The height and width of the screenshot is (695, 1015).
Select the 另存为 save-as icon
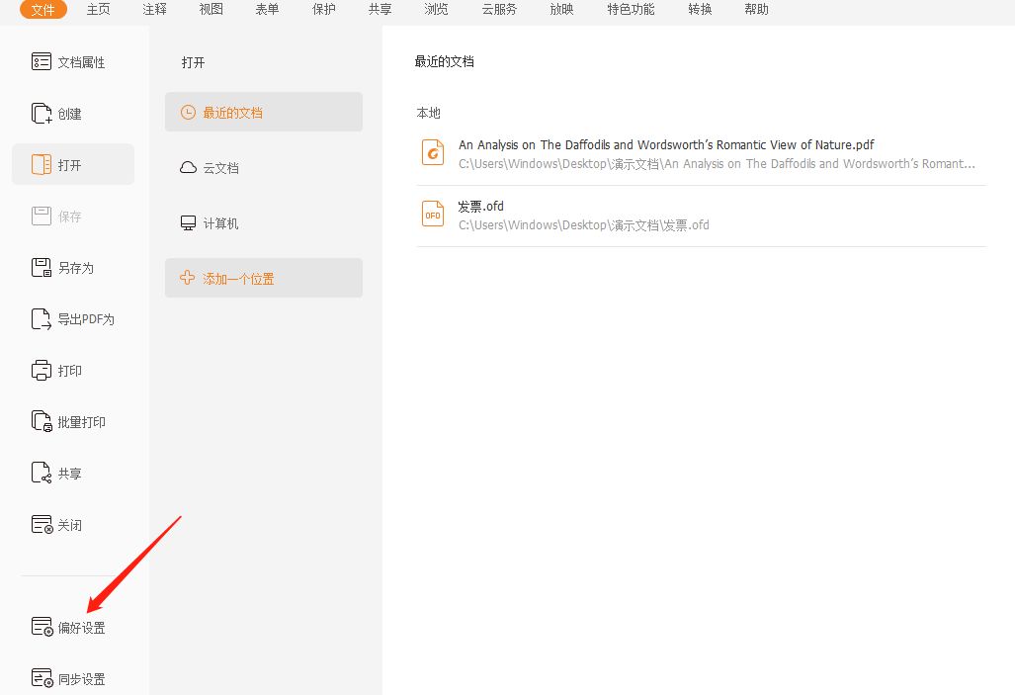(x=42, y=268)
